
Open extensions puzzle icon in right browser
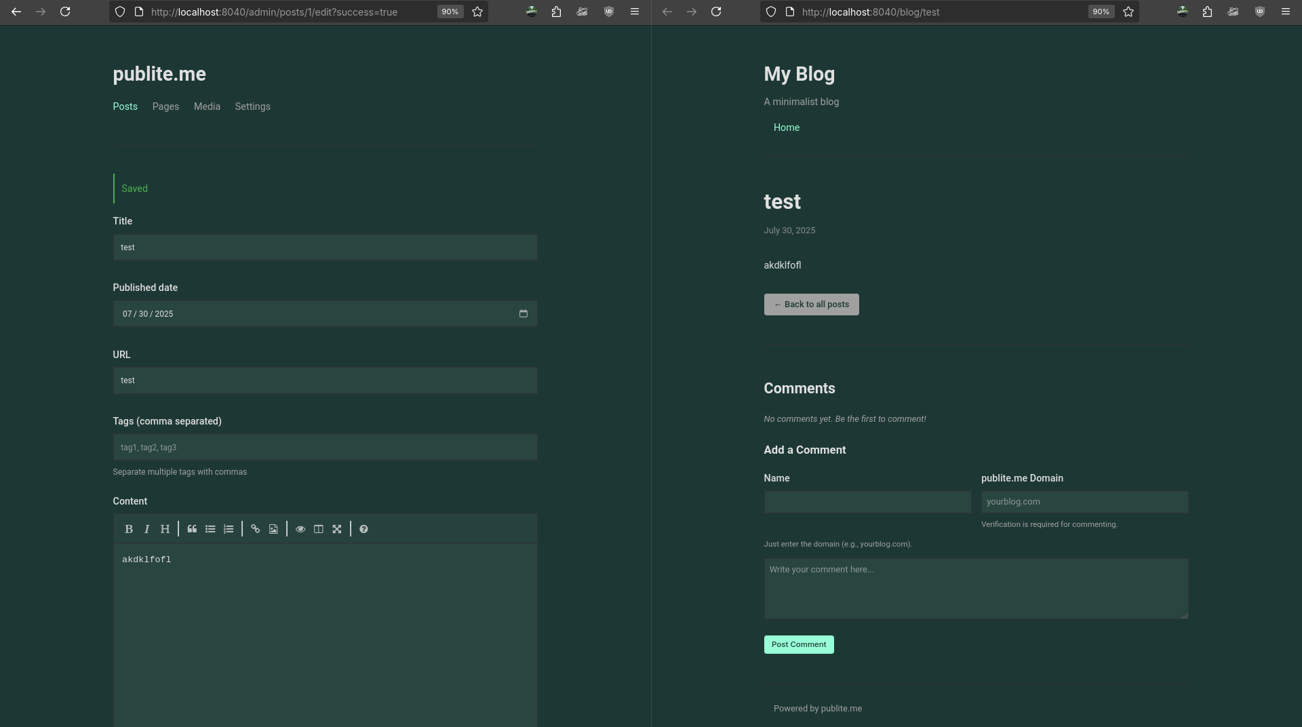pyautogui.click(x=1207, y=12)
